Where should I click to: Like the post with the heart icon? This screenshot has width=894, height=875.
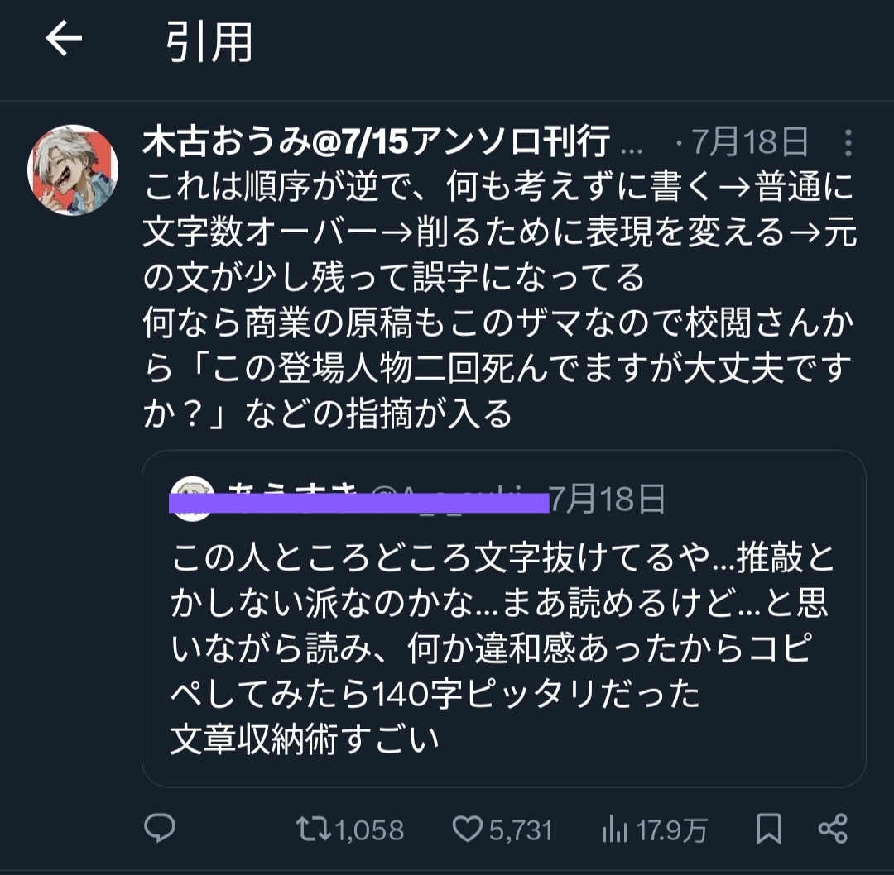click(x=469, y=829)
